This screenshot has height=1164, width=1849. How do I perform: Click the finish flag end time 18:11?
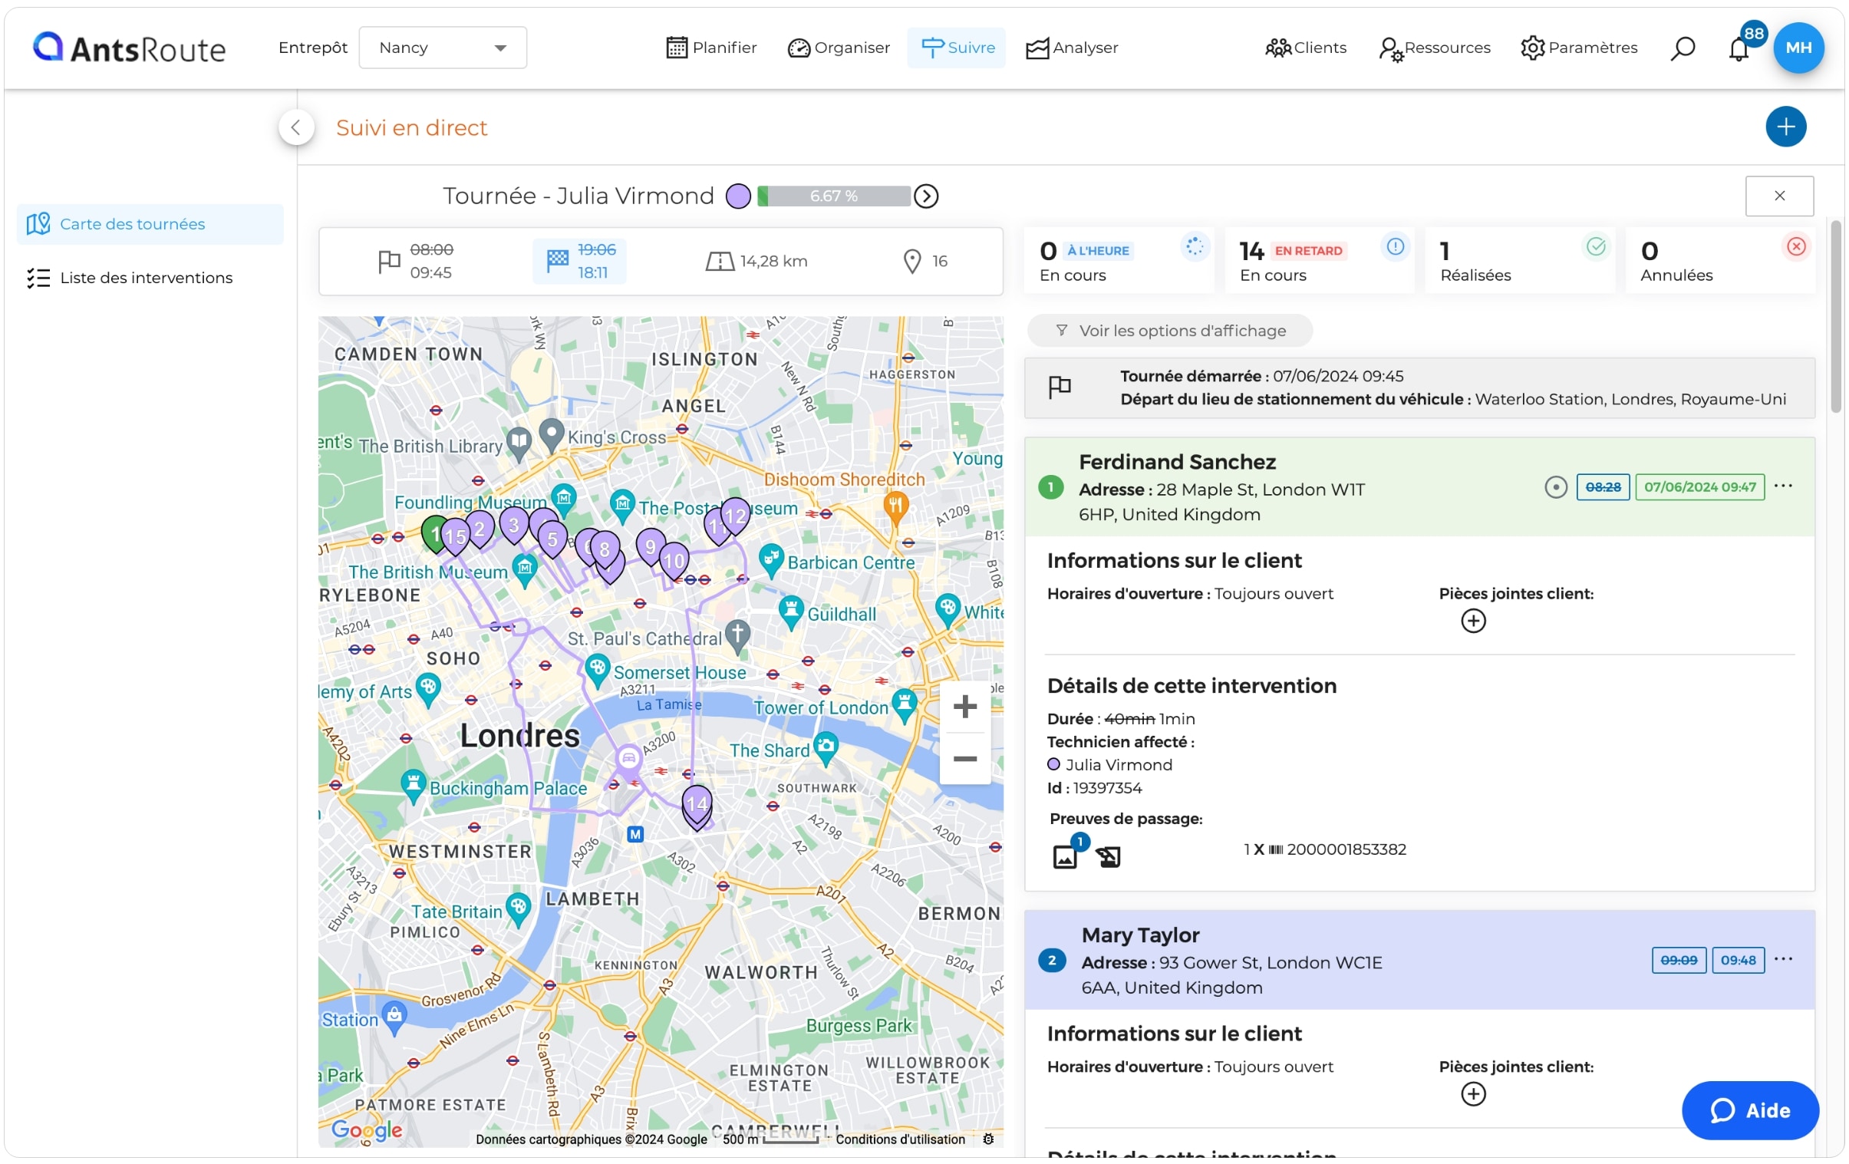(580, 261)
